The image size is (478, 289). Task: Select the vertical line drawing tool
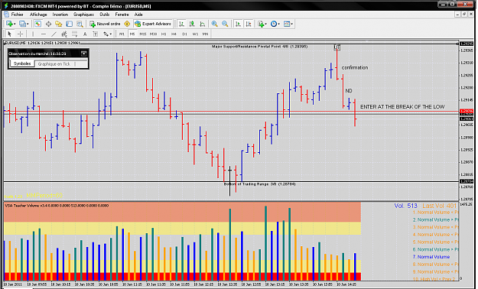[x=33, y=34]
